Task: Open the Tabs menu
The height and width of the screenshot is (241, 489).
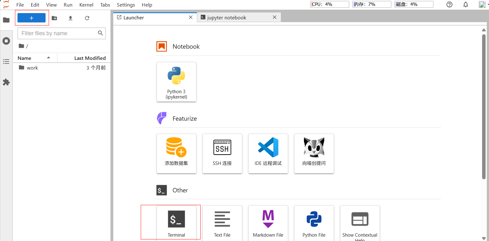Action: pos(105,5)
